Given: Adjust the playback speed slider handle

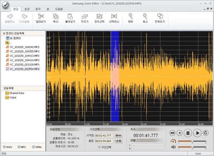Looking at the screenshot, I should (x=192, y=142).
